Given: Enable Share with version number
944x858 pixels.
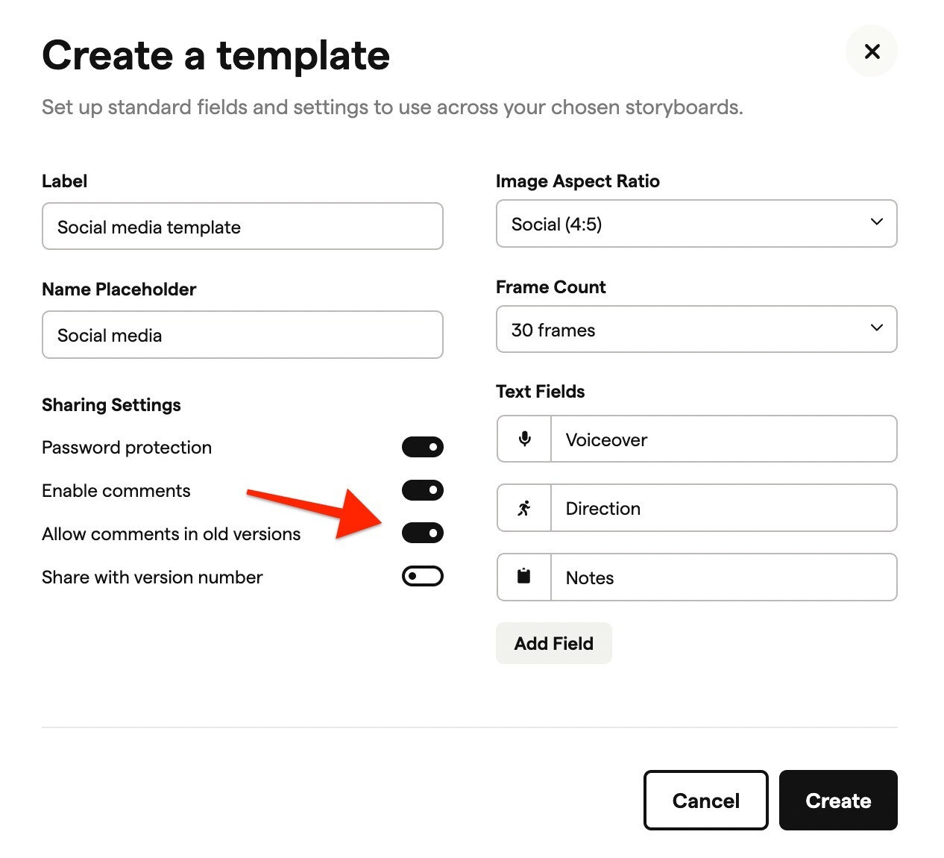Looking at the screenshot, I should tap(423, 576).
